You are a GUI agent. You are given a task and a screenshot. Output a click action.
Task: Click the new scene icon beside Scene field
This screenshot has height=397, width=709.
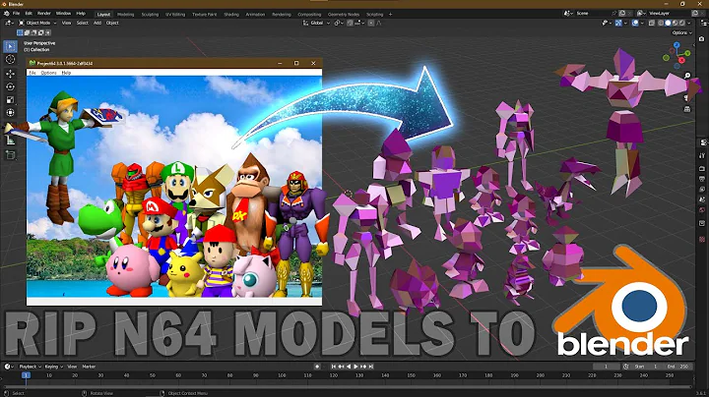click(x=622, y=14)
